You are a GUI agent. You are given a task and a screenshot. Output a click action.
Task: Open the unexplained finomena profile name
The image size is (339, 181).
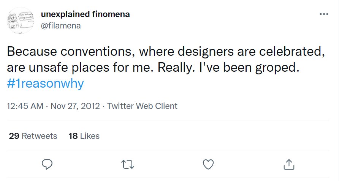[x=85, y=15]
